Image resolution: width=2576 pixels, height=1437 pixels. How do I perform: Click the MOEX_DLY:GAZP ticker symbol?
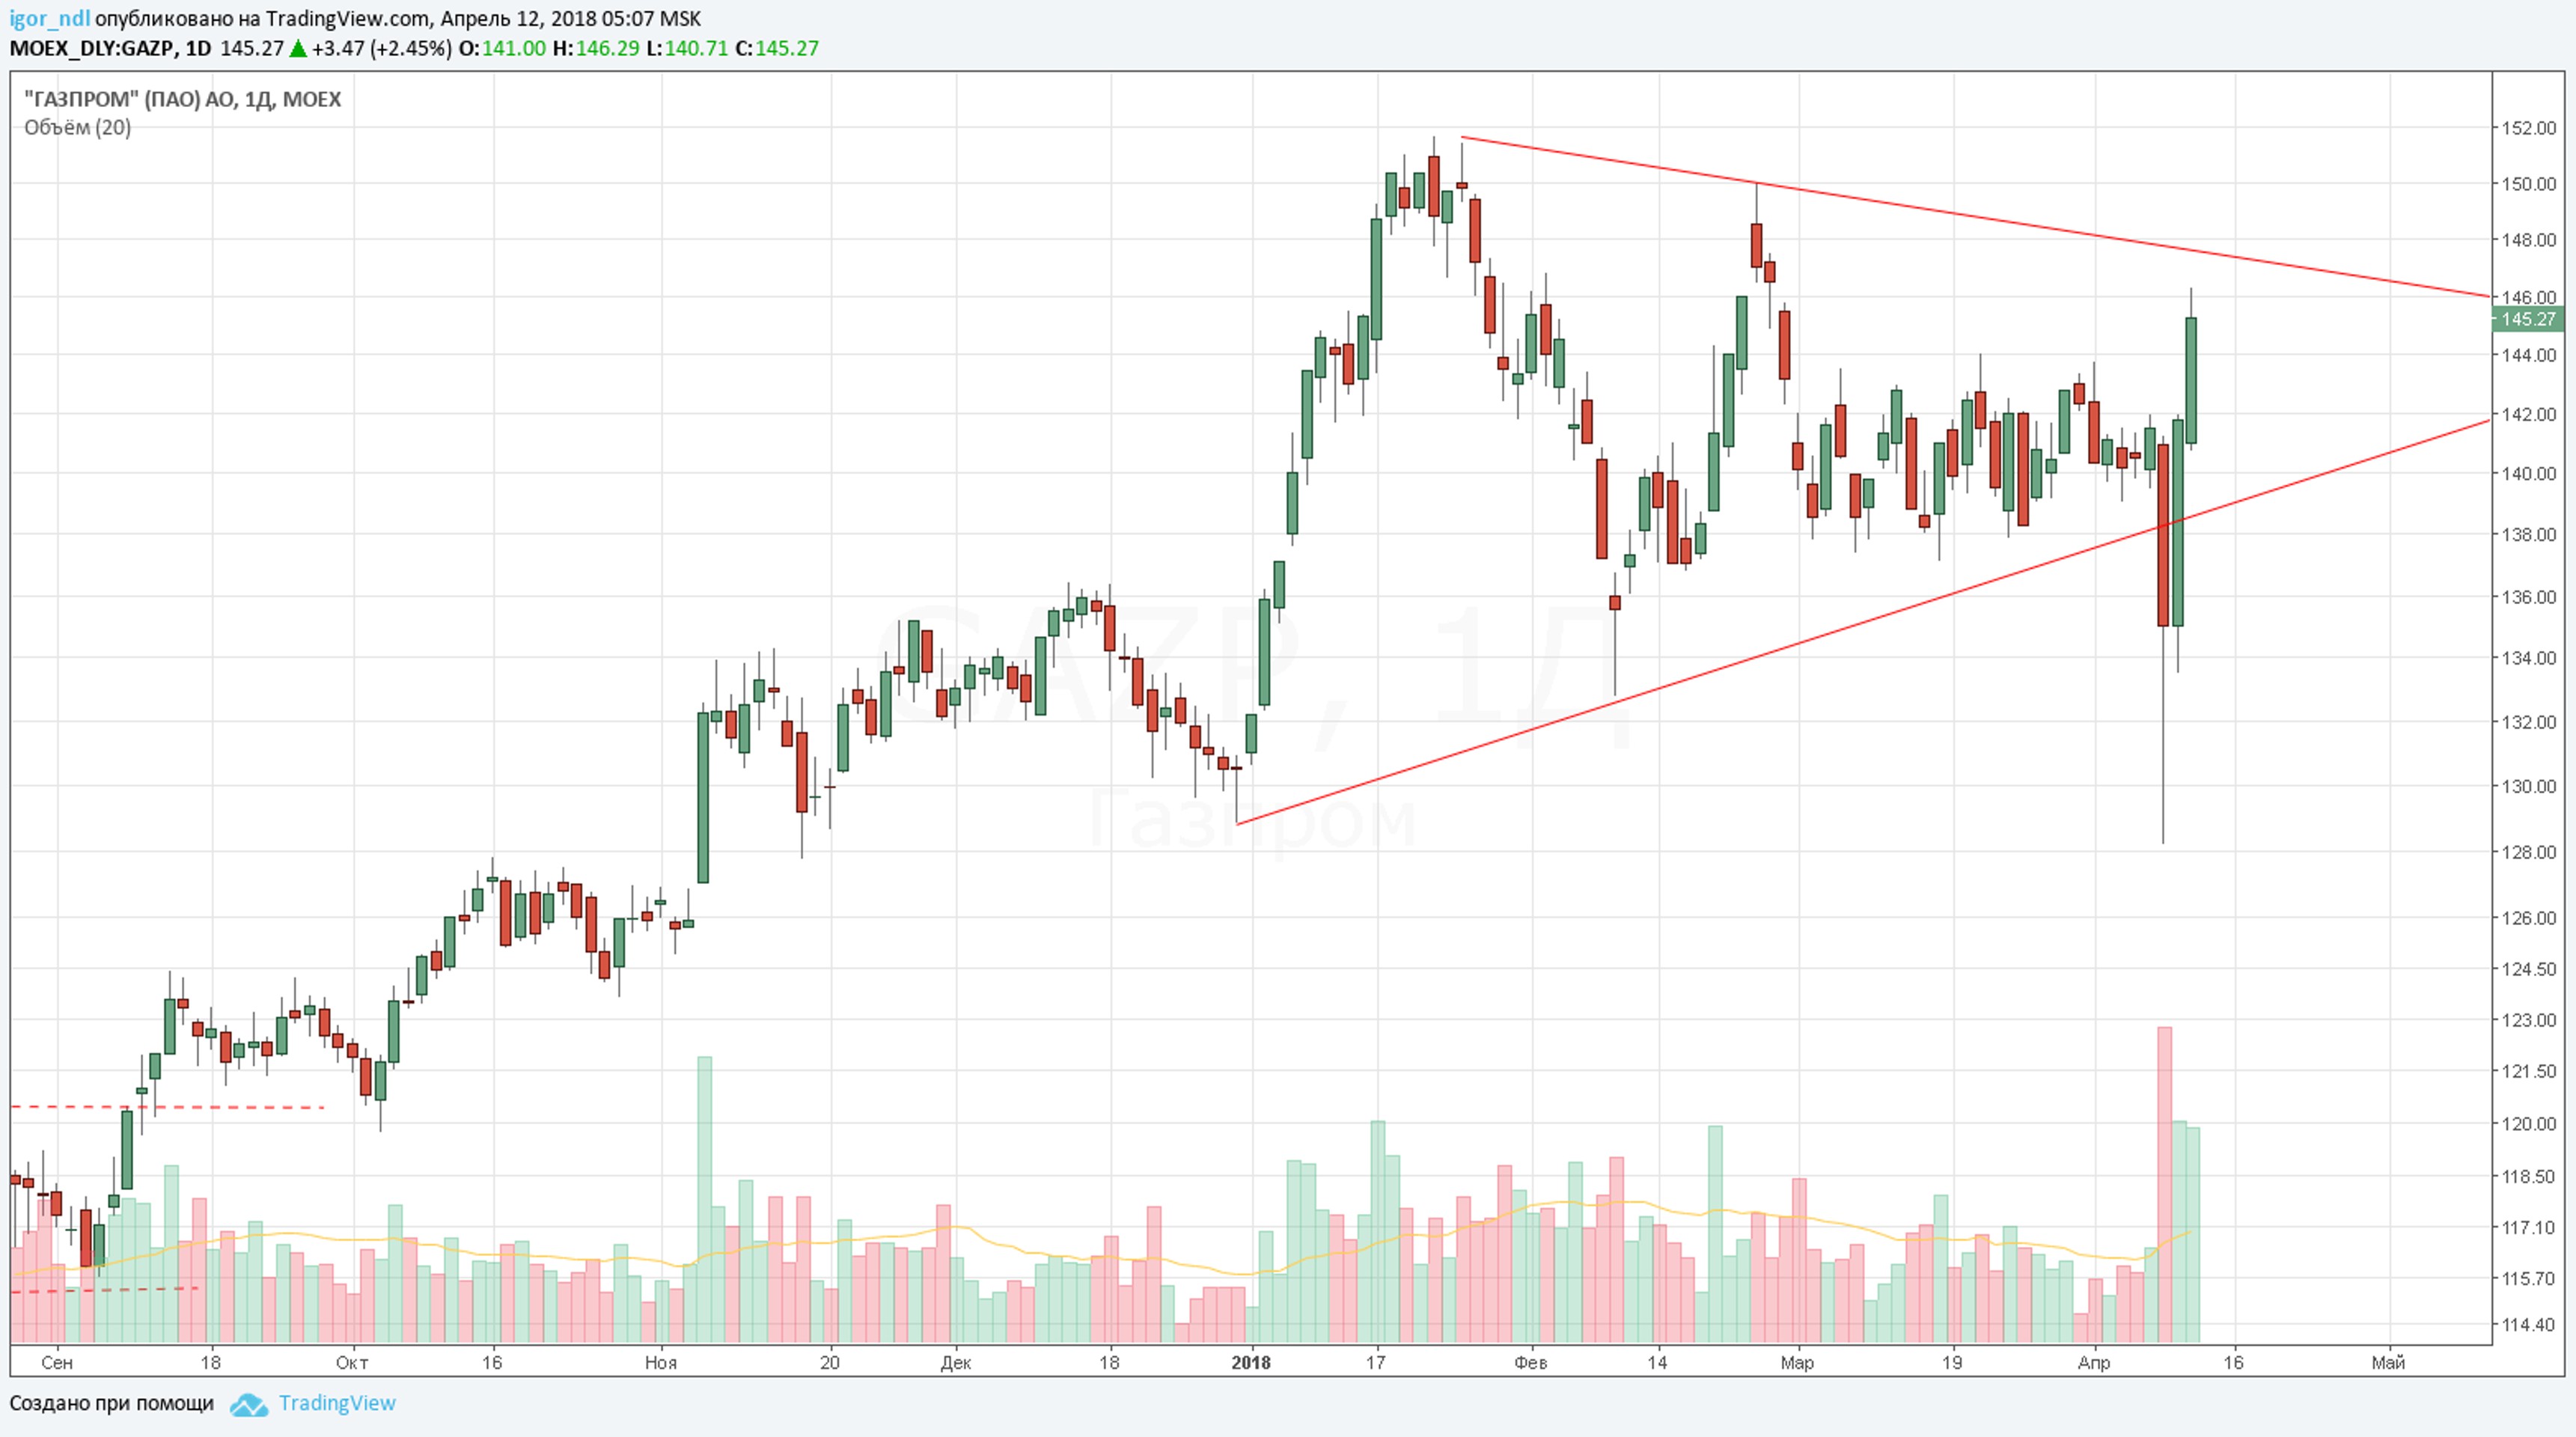[93, 48]
